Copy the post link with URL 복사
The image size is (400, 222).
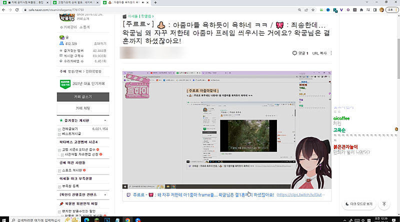319,53
